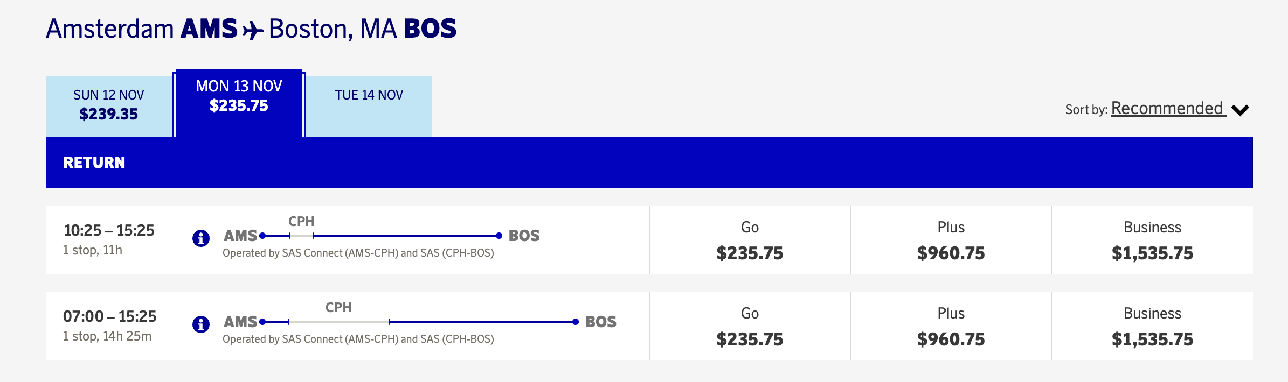Click the 10:25 – 15:25 flight time
This screenshot has width=1288, height=382.
(x=109, y=230)
